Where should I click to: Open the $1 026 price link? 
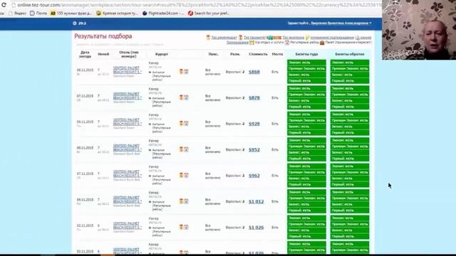click(x=256, y=228)
